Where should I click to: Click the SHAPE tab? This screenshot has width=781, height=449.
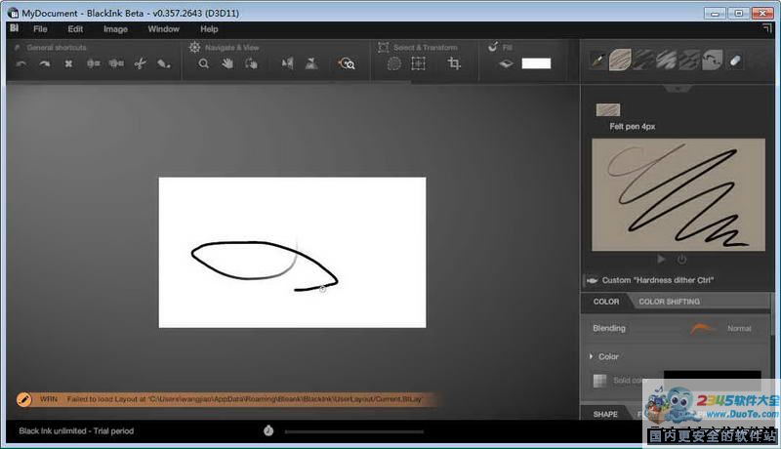pos(605,414)
